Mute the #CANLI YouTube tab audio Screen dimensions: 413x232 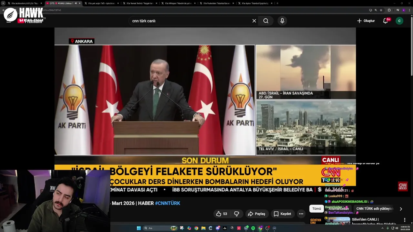(x=76, y=3)
